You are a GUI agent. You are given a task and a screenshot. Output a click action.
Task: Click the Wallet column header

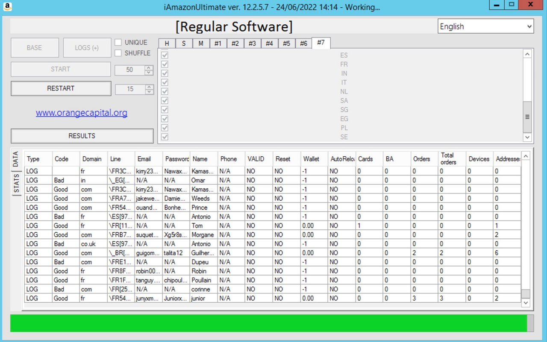pos(311,159)
